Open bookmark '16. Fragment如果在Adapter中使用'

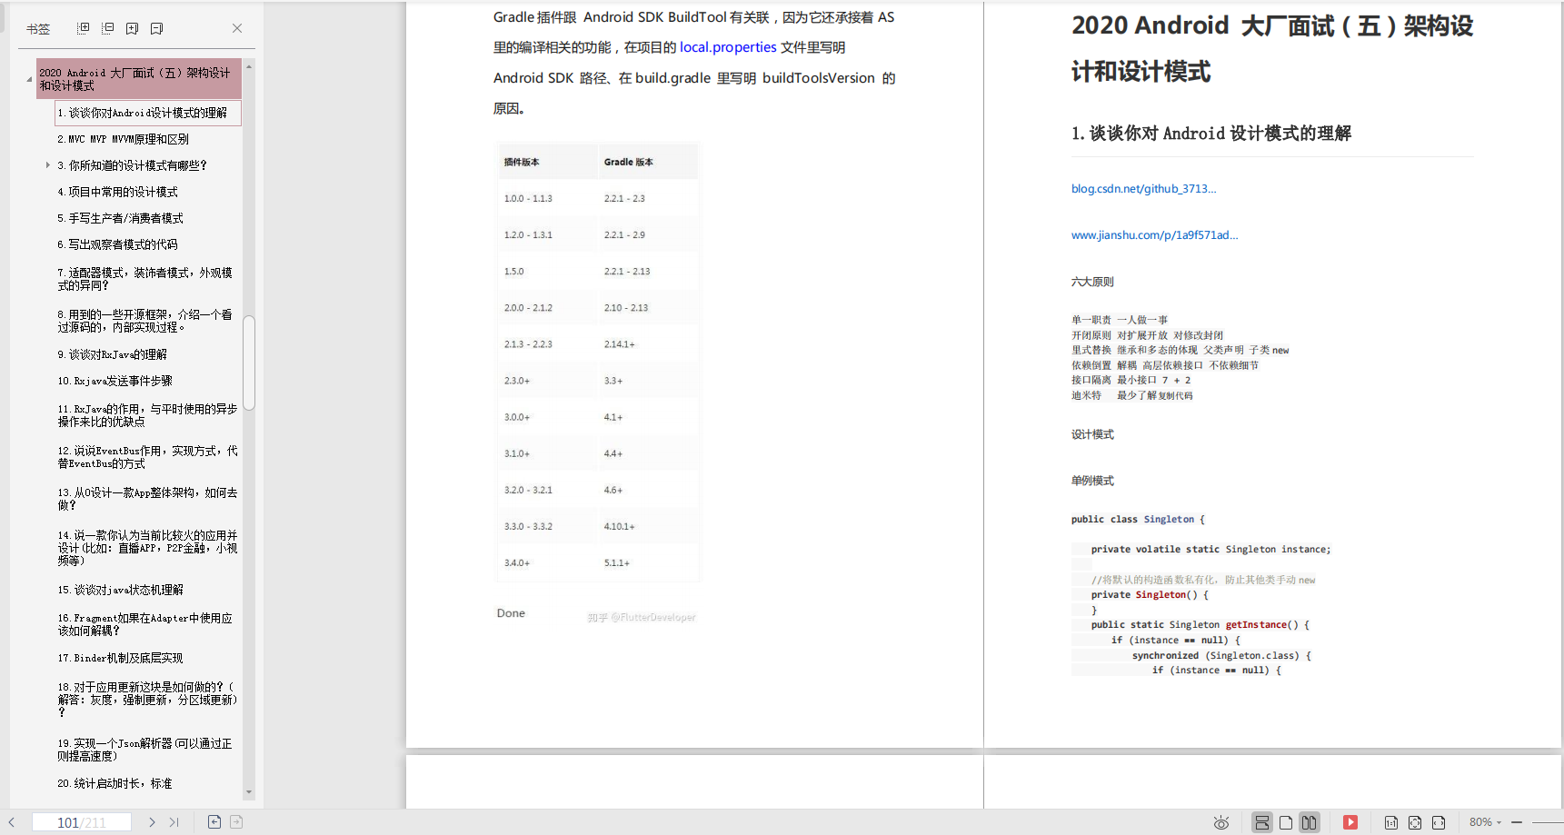(145, 624)
